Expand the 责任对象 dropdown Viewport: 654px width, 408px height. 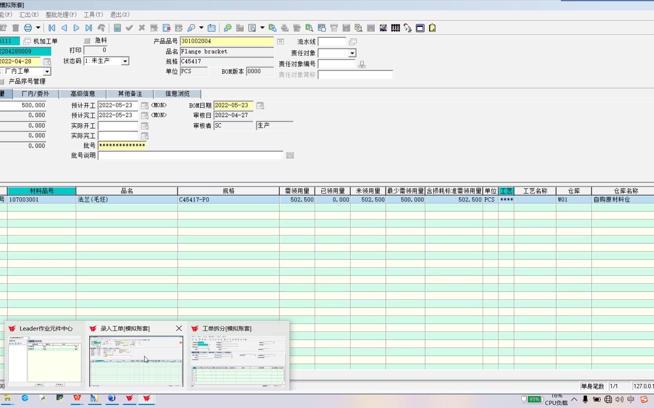tap(352, 53)
